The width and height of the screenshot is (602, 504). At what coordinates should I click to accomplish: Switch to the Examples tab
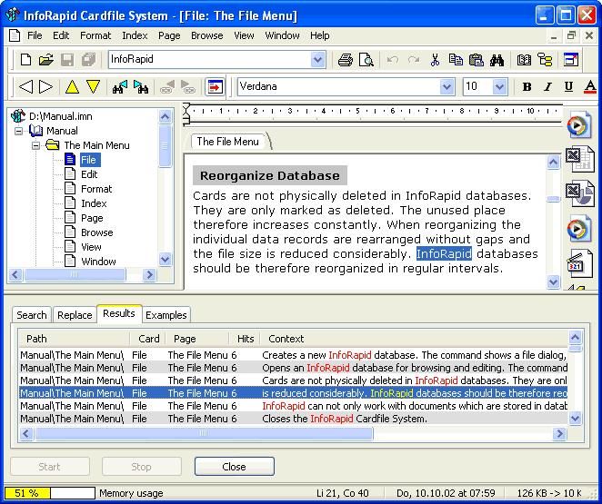[166, 315]
